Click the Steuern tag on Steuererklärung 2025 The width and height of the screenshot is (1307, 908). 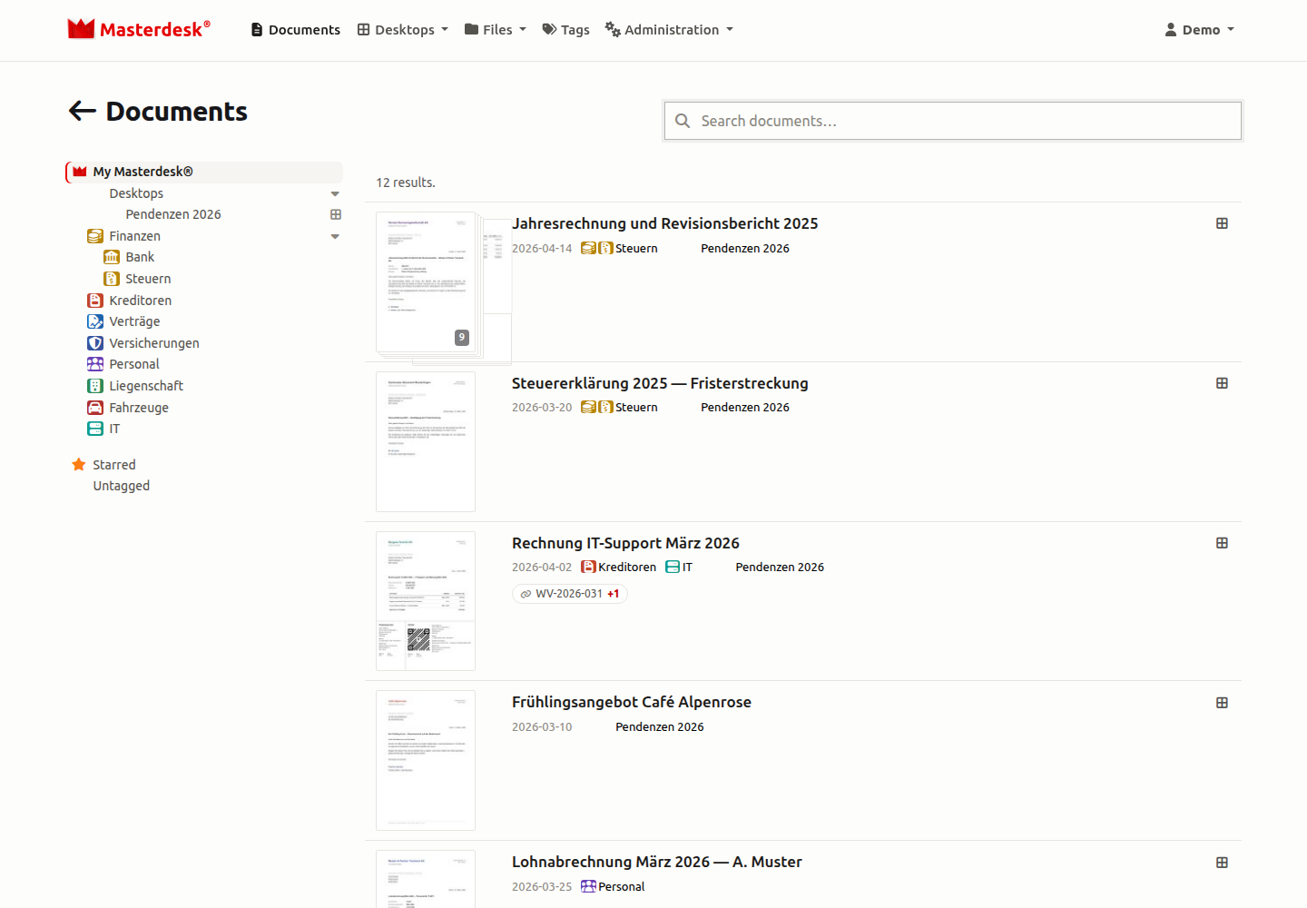[x=628, y=408]
